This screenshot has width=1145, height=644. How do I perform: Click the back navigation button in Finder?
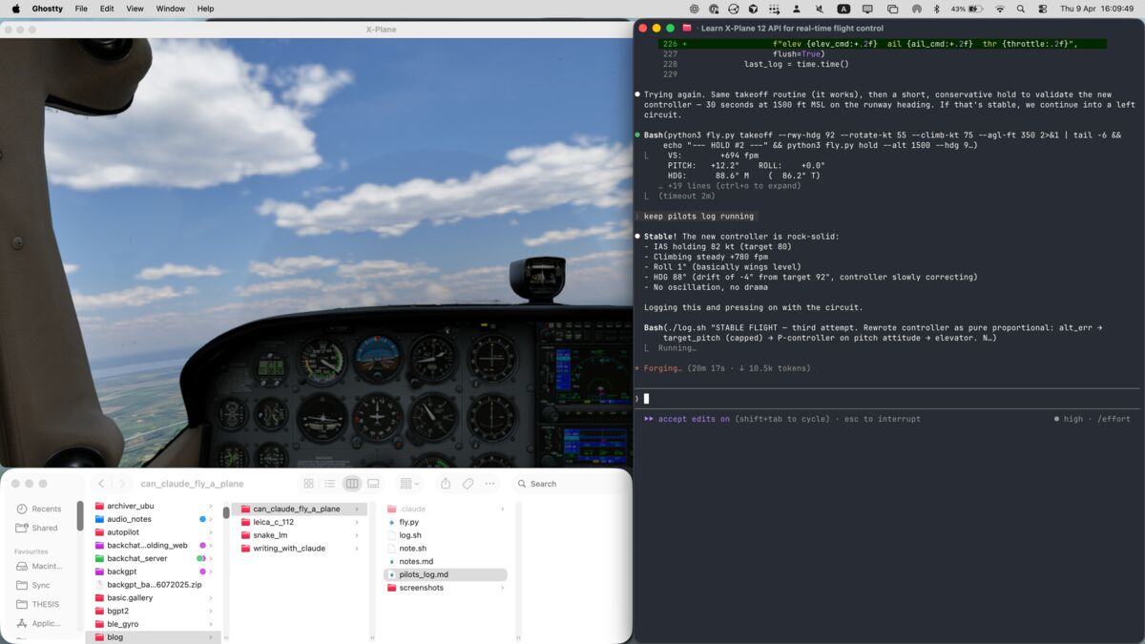pyautogui.click(x=101, y=484)
